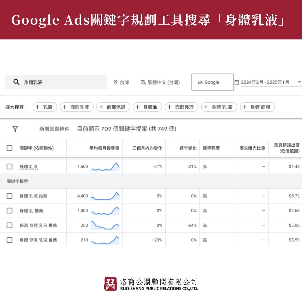The height and width of the screenshot is (302, 302).
Task: Click the $4.43 bid value
Action: coord(294,167)
